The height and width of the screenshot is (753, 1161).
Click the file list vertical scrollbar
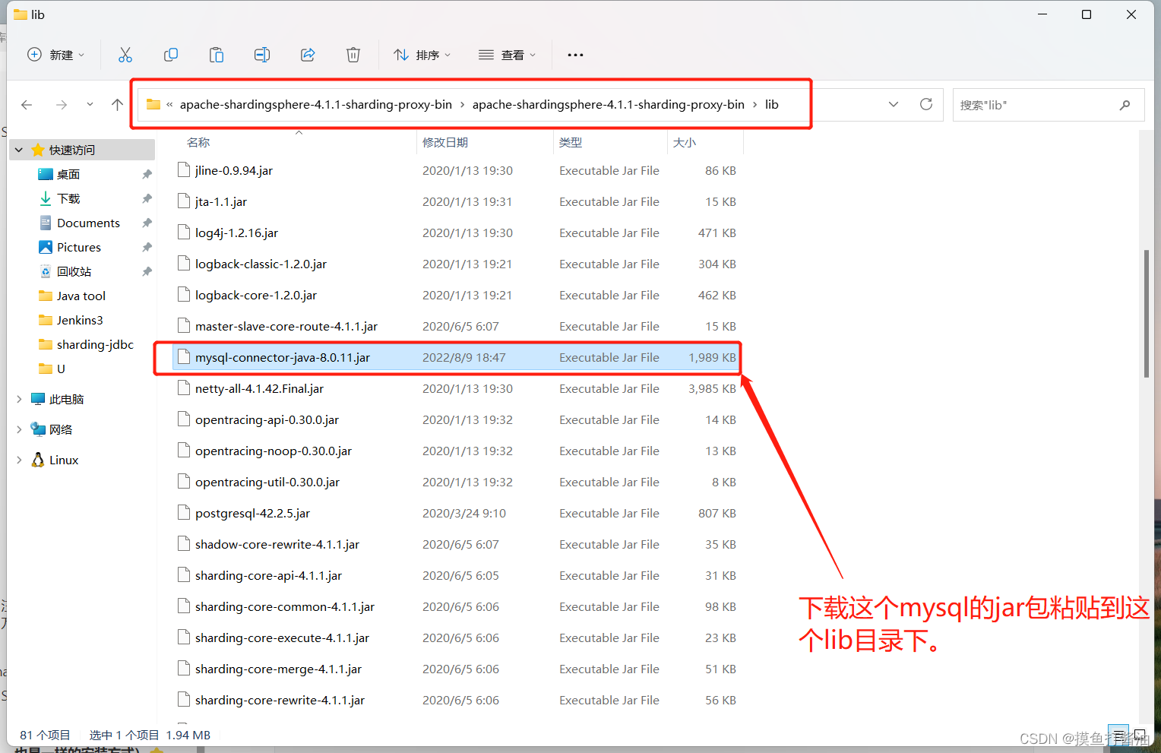1146,314
